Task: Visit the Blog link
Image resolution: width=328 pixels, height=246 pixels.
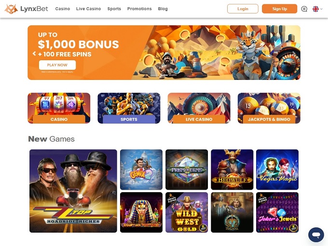Action: pyautogui.click(x=163, y=9)
